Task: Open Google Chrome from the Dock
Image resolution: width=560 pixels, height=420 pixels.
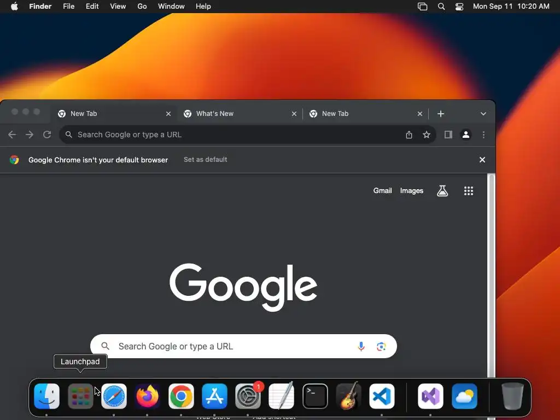Action: pyautogui.click(x=181, y=396)
